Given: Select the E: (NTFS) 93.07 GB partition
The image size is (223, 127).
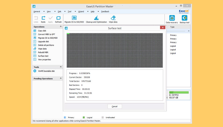Looking at the screenshot, I should coord(179,95).
